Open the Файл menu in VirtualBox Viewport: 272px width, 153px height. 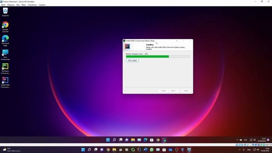click(3, 5)
